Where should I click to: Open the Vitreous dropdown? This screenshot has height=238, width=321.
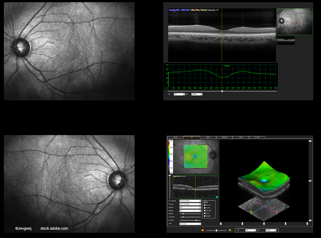[x=190, y=207]
